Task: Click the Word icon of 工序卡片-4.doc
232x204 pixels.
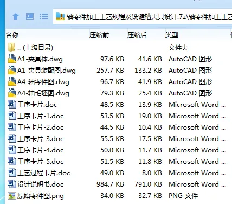Action: [12, 150]
